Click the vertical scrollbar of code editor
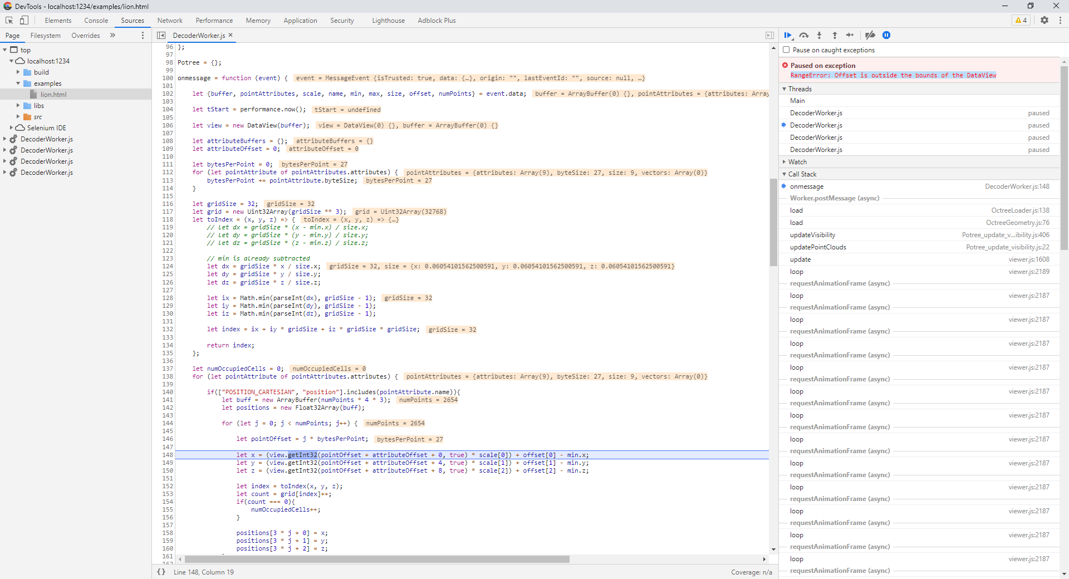The height and width of the screenshot is (579, 1069). 773,223
